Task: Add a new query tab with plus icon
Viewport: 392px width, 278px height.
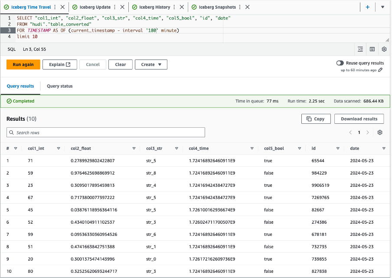Action: [x=367, y=7]
